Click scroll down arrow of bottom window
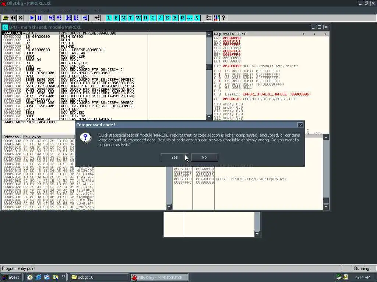Image resolution: width=377 pixels, height=282 pixels. click(x=257, y=234)
